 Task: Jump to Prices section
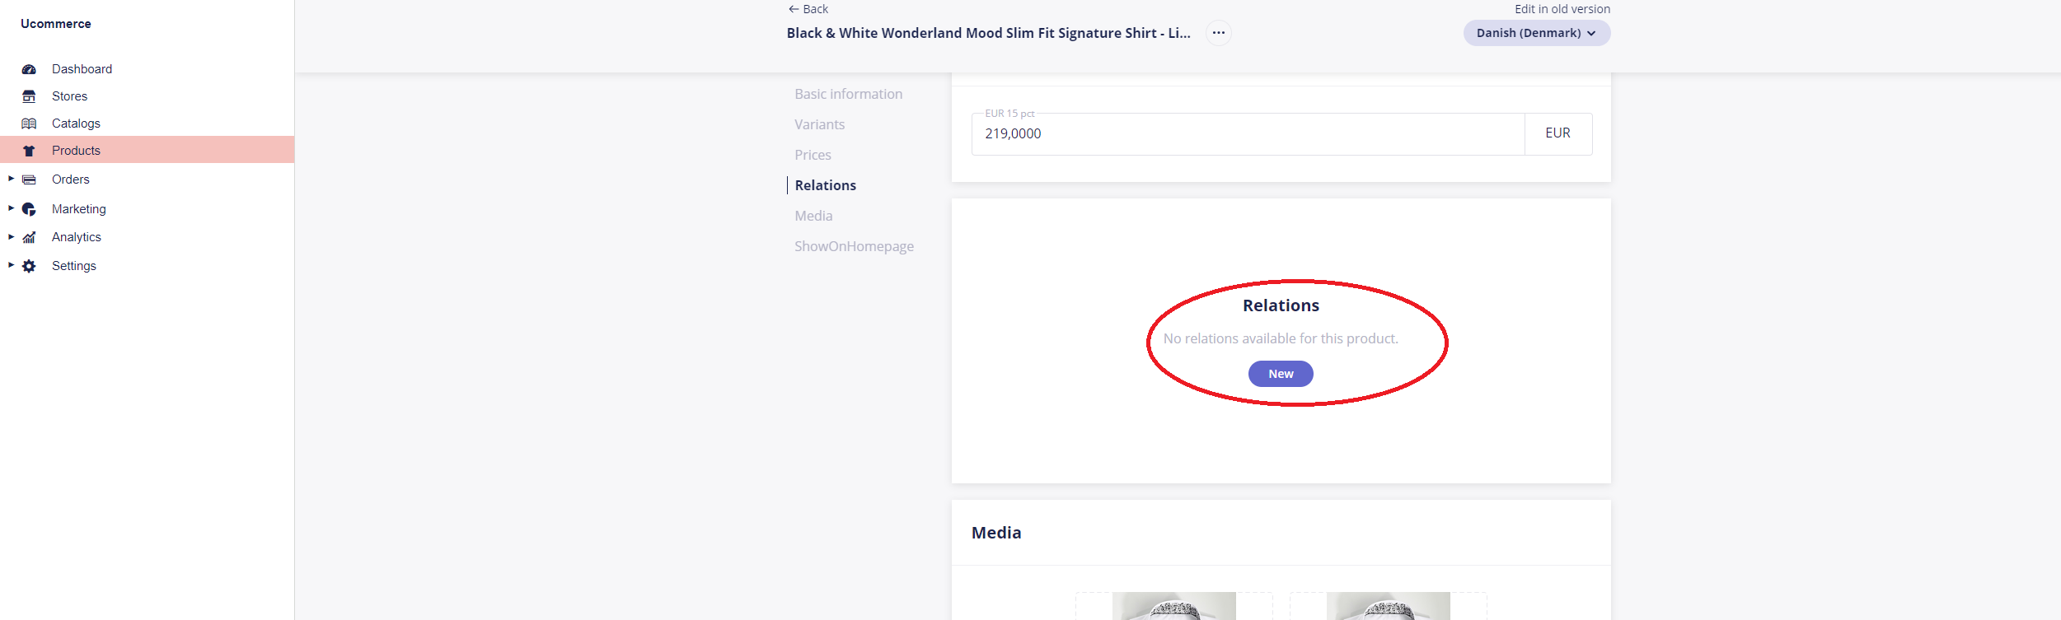click(813, 155)
